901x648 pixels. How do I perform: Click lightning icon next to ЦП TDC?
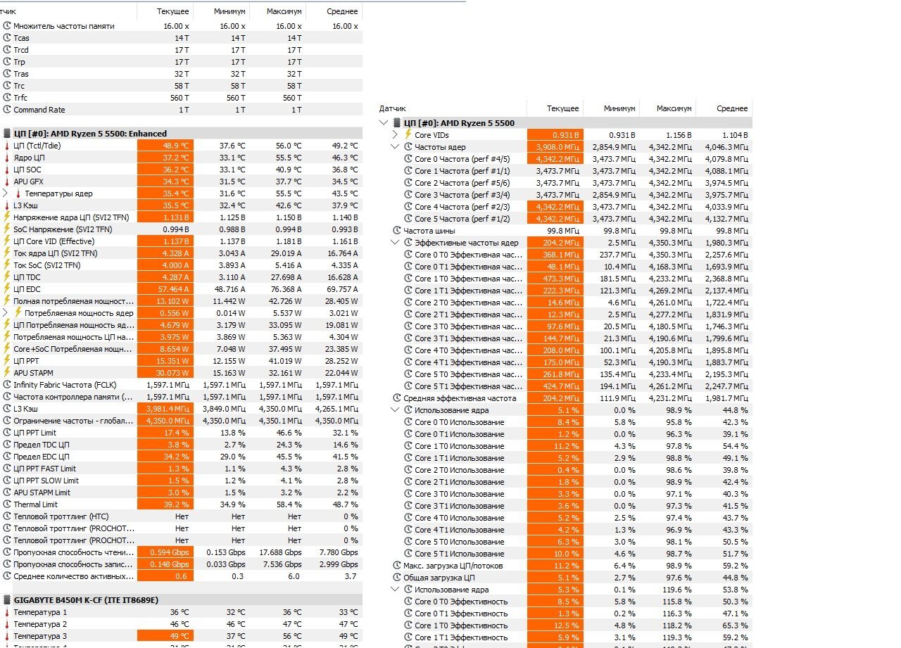pos(7,277)
